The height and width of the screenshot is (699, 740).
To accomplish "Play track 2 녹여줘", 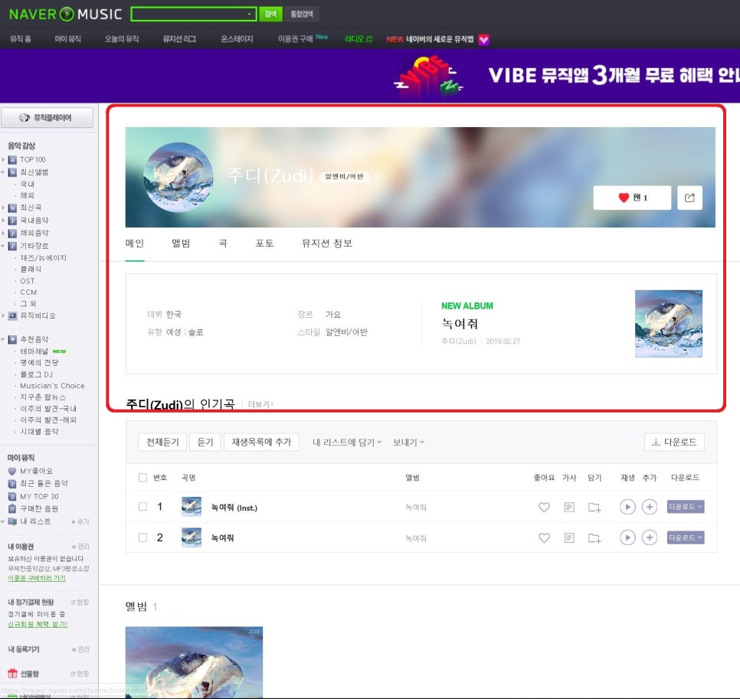I will pyautogui.click(x=627, y=537).
